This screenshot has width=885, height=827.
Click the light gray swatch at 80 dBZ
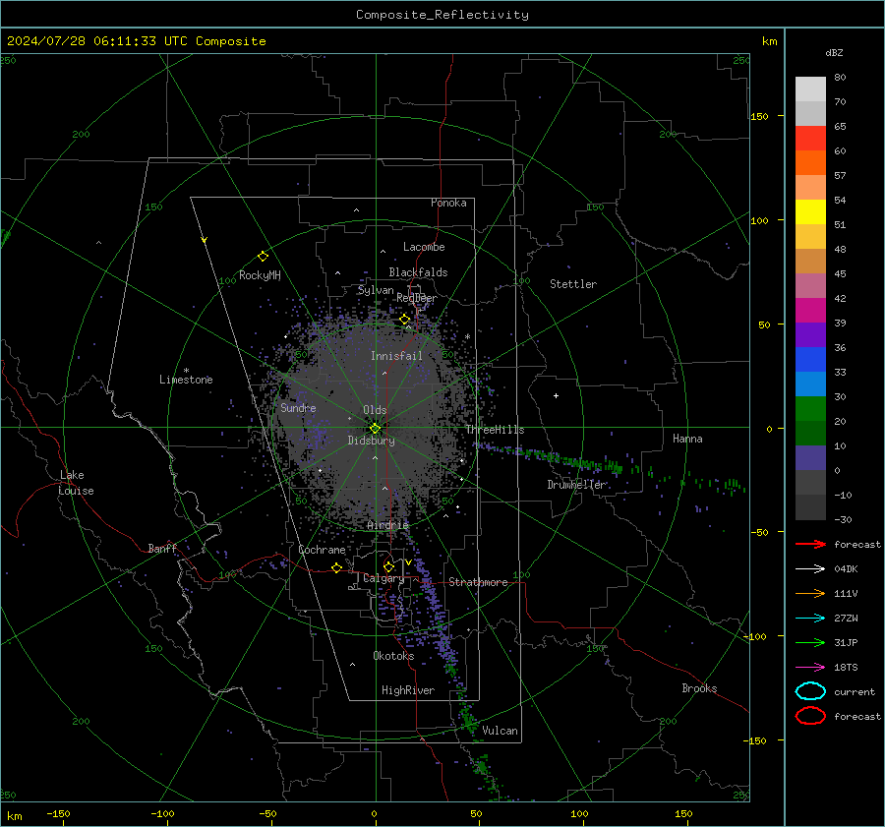[x=810, y=89]
